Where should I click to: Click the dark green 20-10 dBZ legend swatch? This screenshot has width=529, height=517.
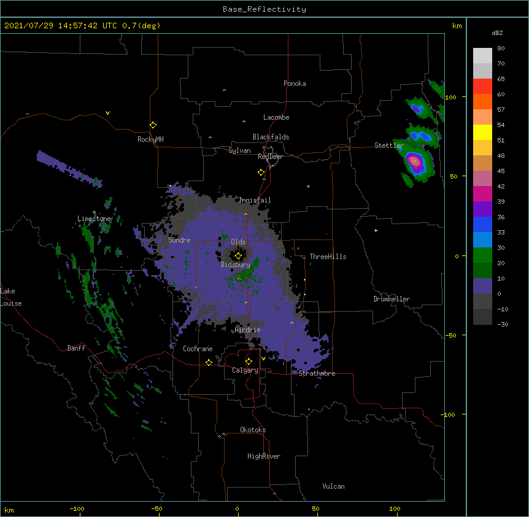point(482,271)
